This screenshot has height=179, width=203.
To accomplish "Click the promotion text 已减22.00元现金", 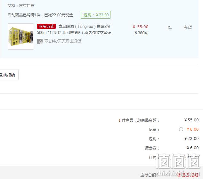I will (x=59, y=15).
